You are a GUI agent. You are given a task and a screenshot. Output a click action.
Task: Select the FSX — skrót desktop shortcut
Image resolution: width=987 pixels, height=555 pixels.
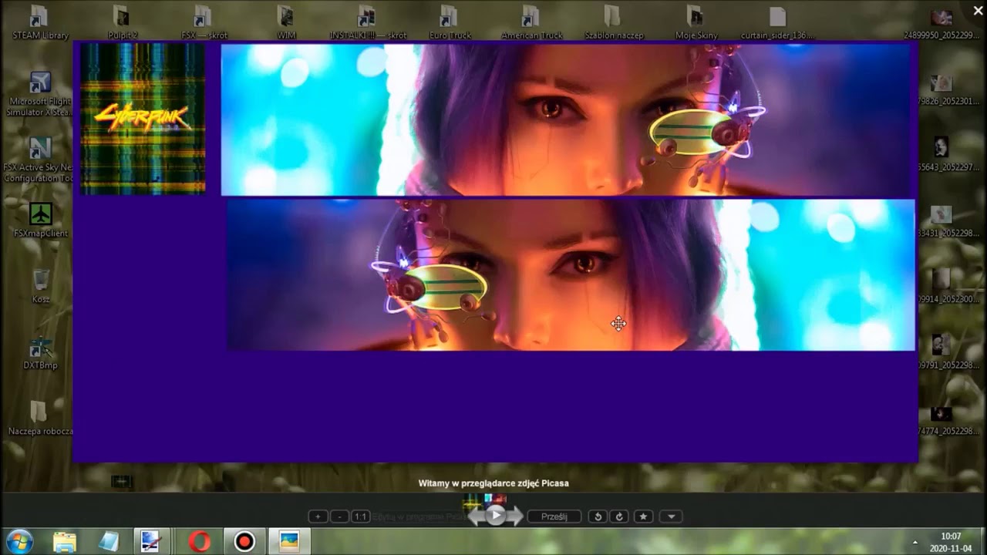tap(204, 23)
